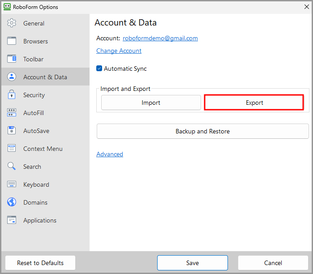The height and width of the screenshot is (274, 313).
Task: Open Backup and Restore
Action: [x=202, y=131]
